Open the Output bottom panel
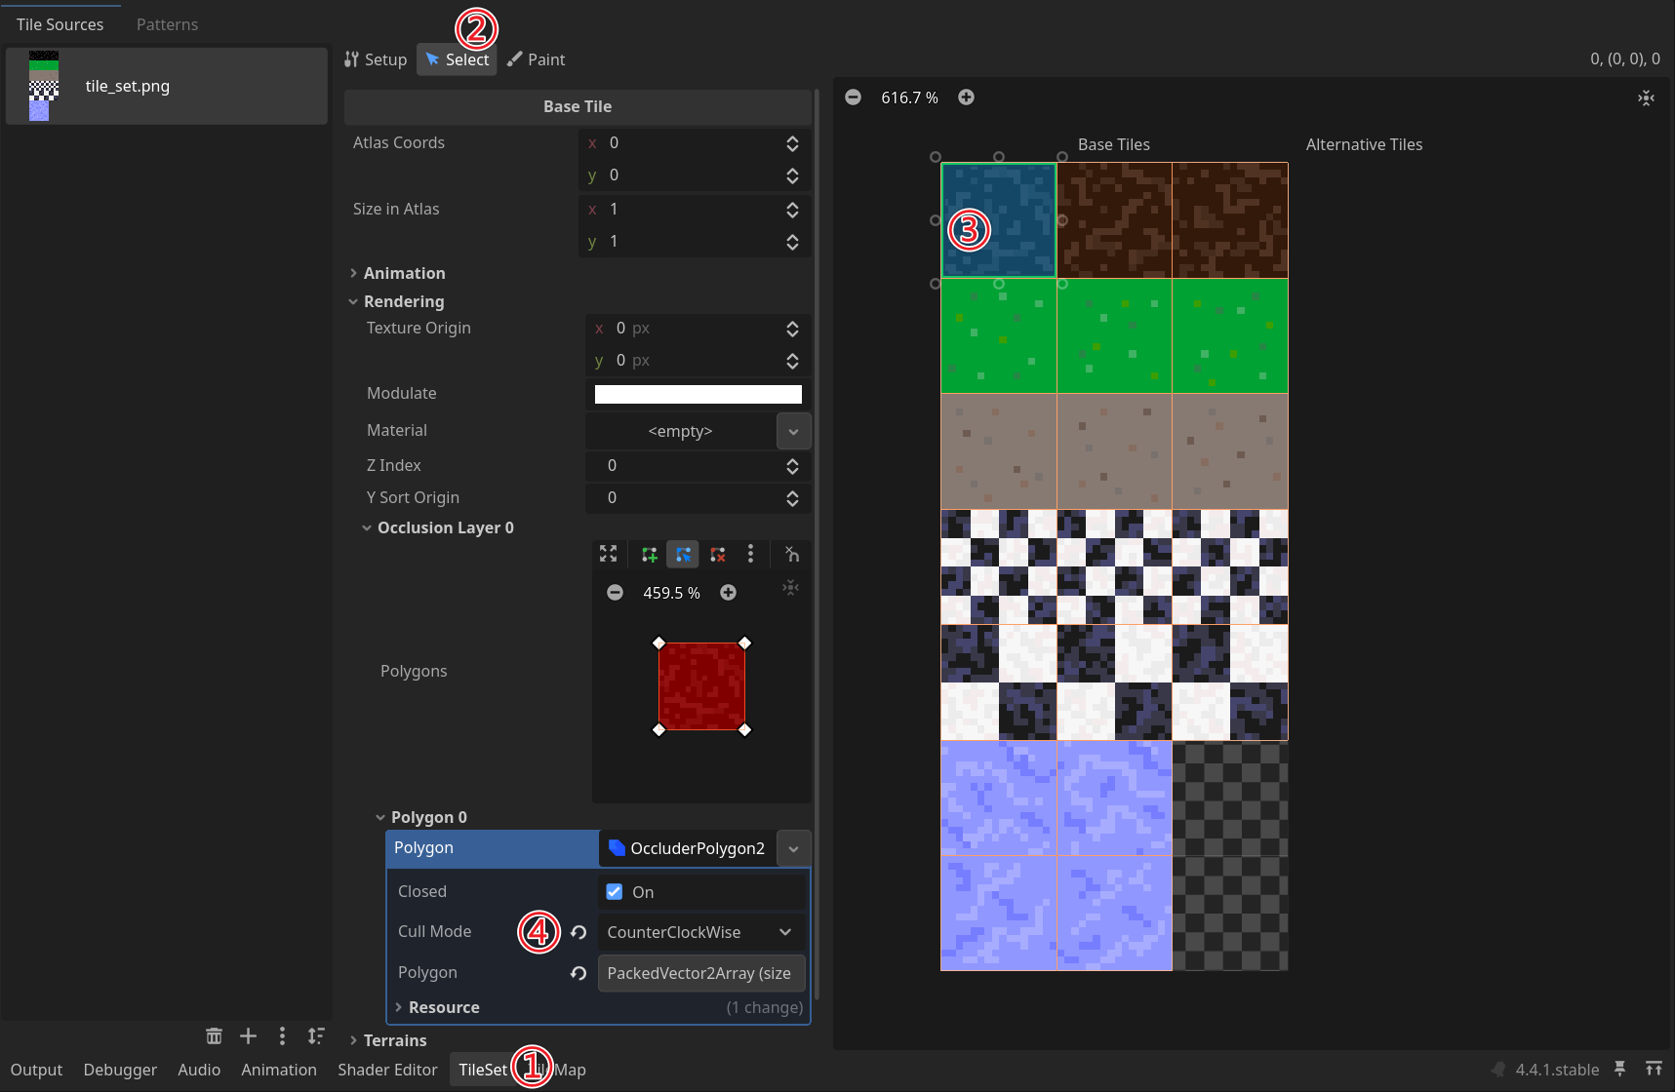The image size is (1675, 1092). pos(36,1070)
